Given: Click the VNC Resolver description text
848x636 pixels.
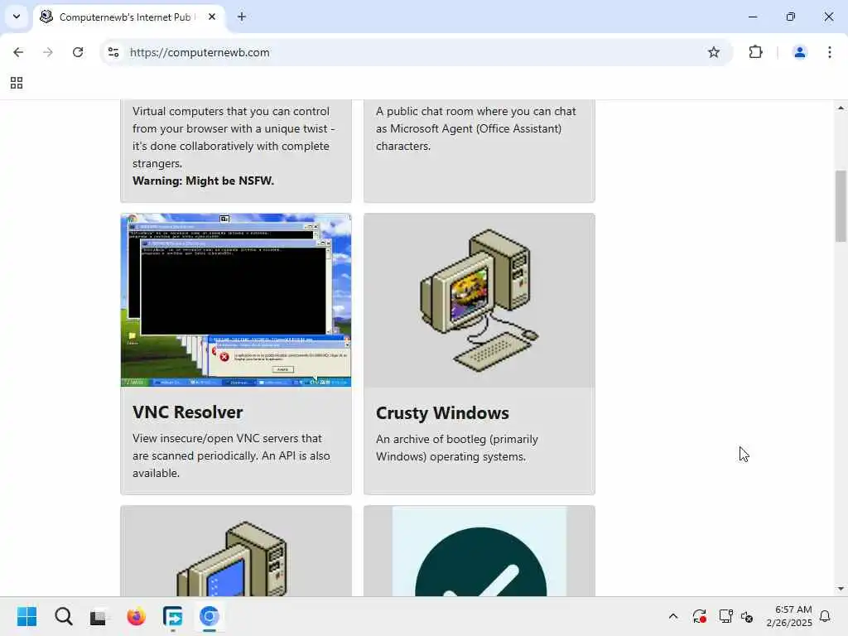Looking at the screenshot, I should [232, 455].
